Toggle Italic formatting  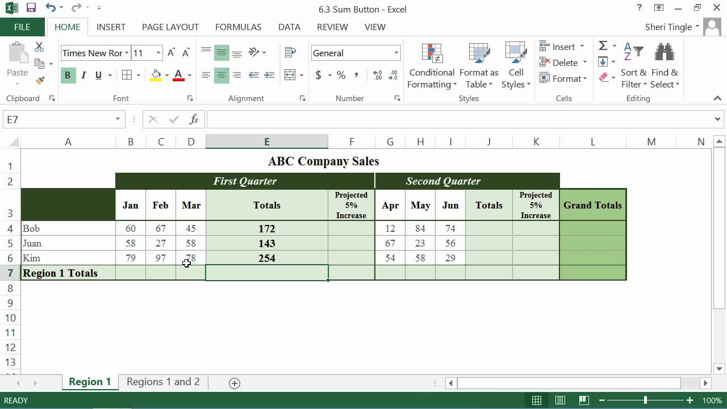83,75
